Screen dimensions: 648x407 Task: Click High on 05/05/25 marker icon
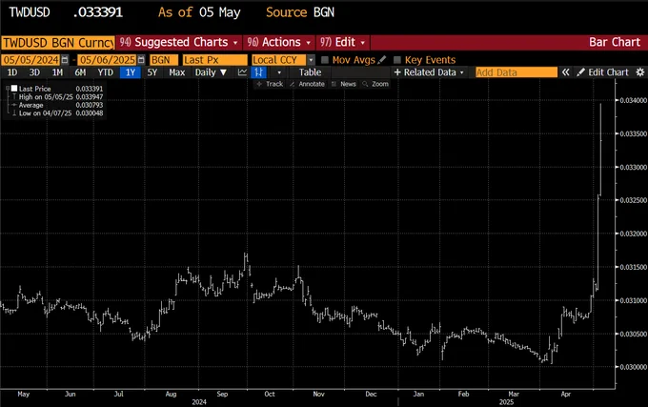14,96
